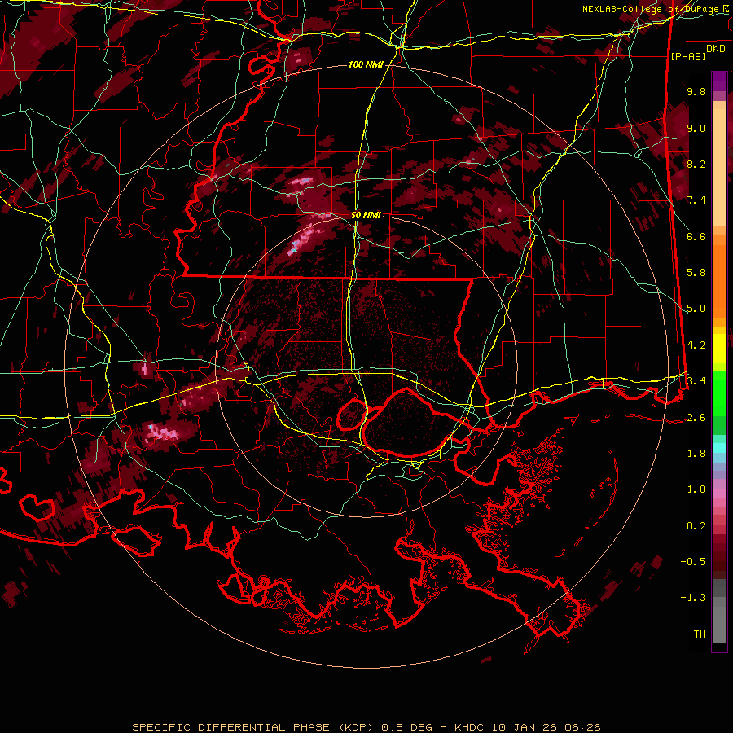Click the purple top of color scale
Screen dimensions: 733x733
[x=719, y=81]
